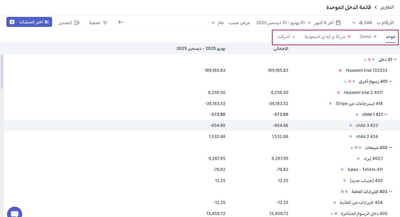
Task: Switch to the أشرقت tab
Action: pos(286,37)
